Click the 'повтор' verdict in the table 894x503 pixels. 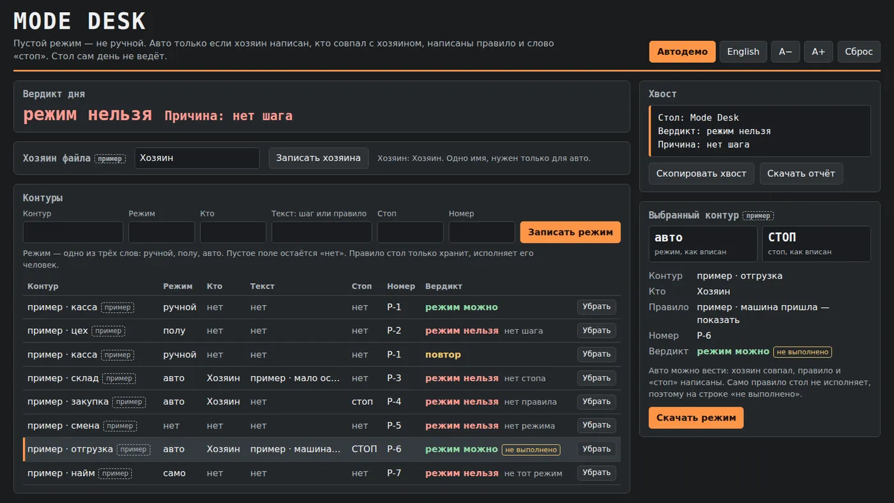443,354
